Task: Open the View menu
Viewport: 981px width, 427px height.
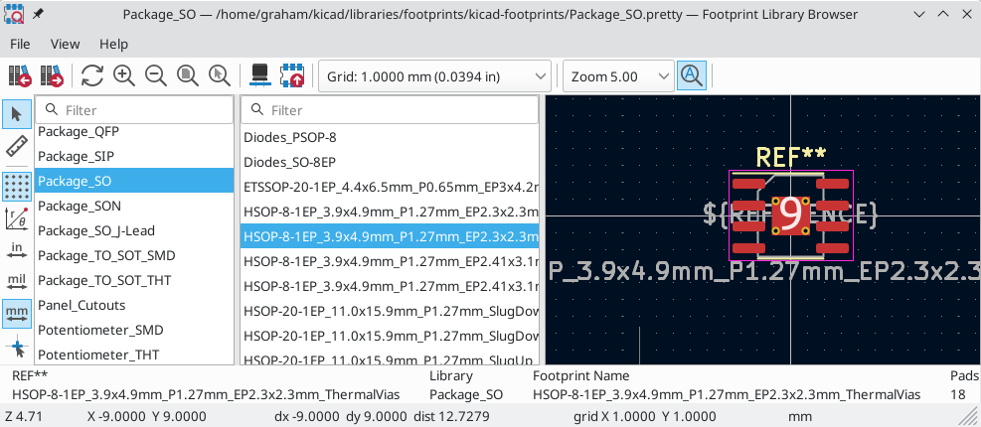Action: pyautogui.click(x=65, y=44)
